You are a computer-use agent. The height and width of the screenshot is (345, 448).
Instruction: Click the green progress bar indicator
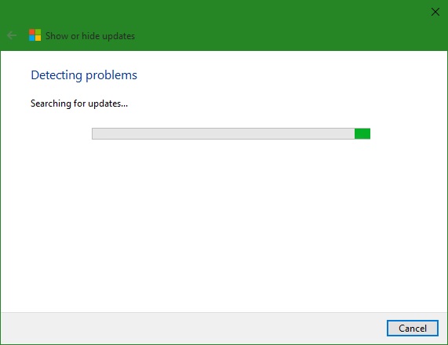[362, 133]
